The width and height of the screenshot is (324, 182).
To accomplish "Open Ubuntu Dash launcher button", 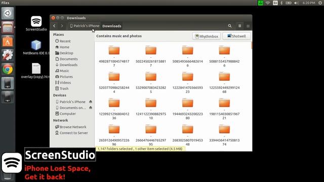I will pos(8,13).
